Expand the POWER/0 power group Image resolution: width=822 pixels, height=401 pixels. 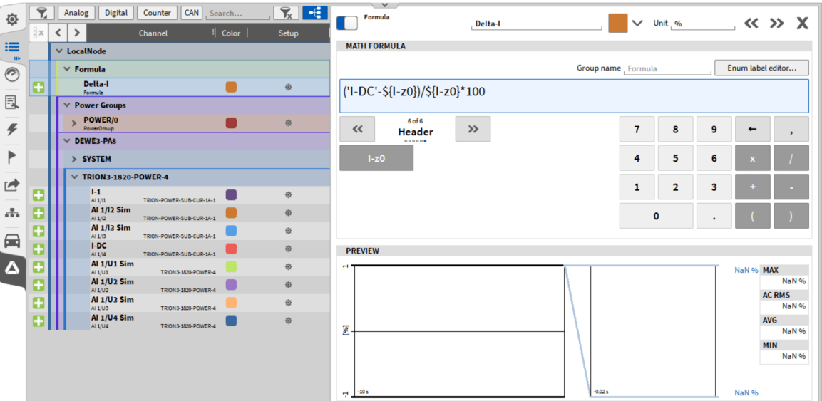74,123
